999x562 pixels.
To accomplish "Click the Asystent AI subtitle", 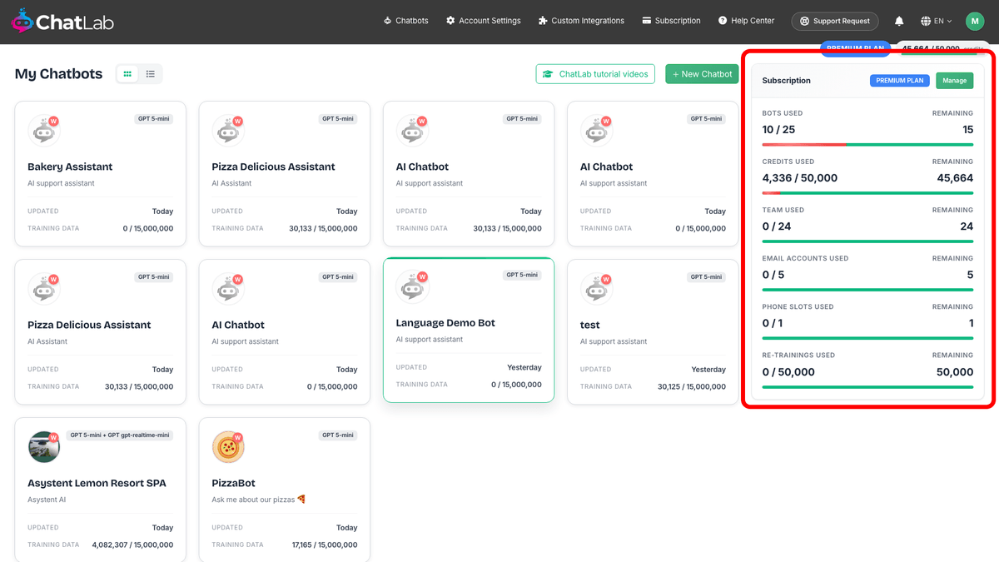I will click(45, 500).
